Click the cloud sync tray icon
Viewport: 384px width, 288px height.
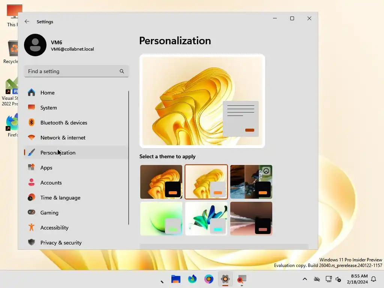317,279
